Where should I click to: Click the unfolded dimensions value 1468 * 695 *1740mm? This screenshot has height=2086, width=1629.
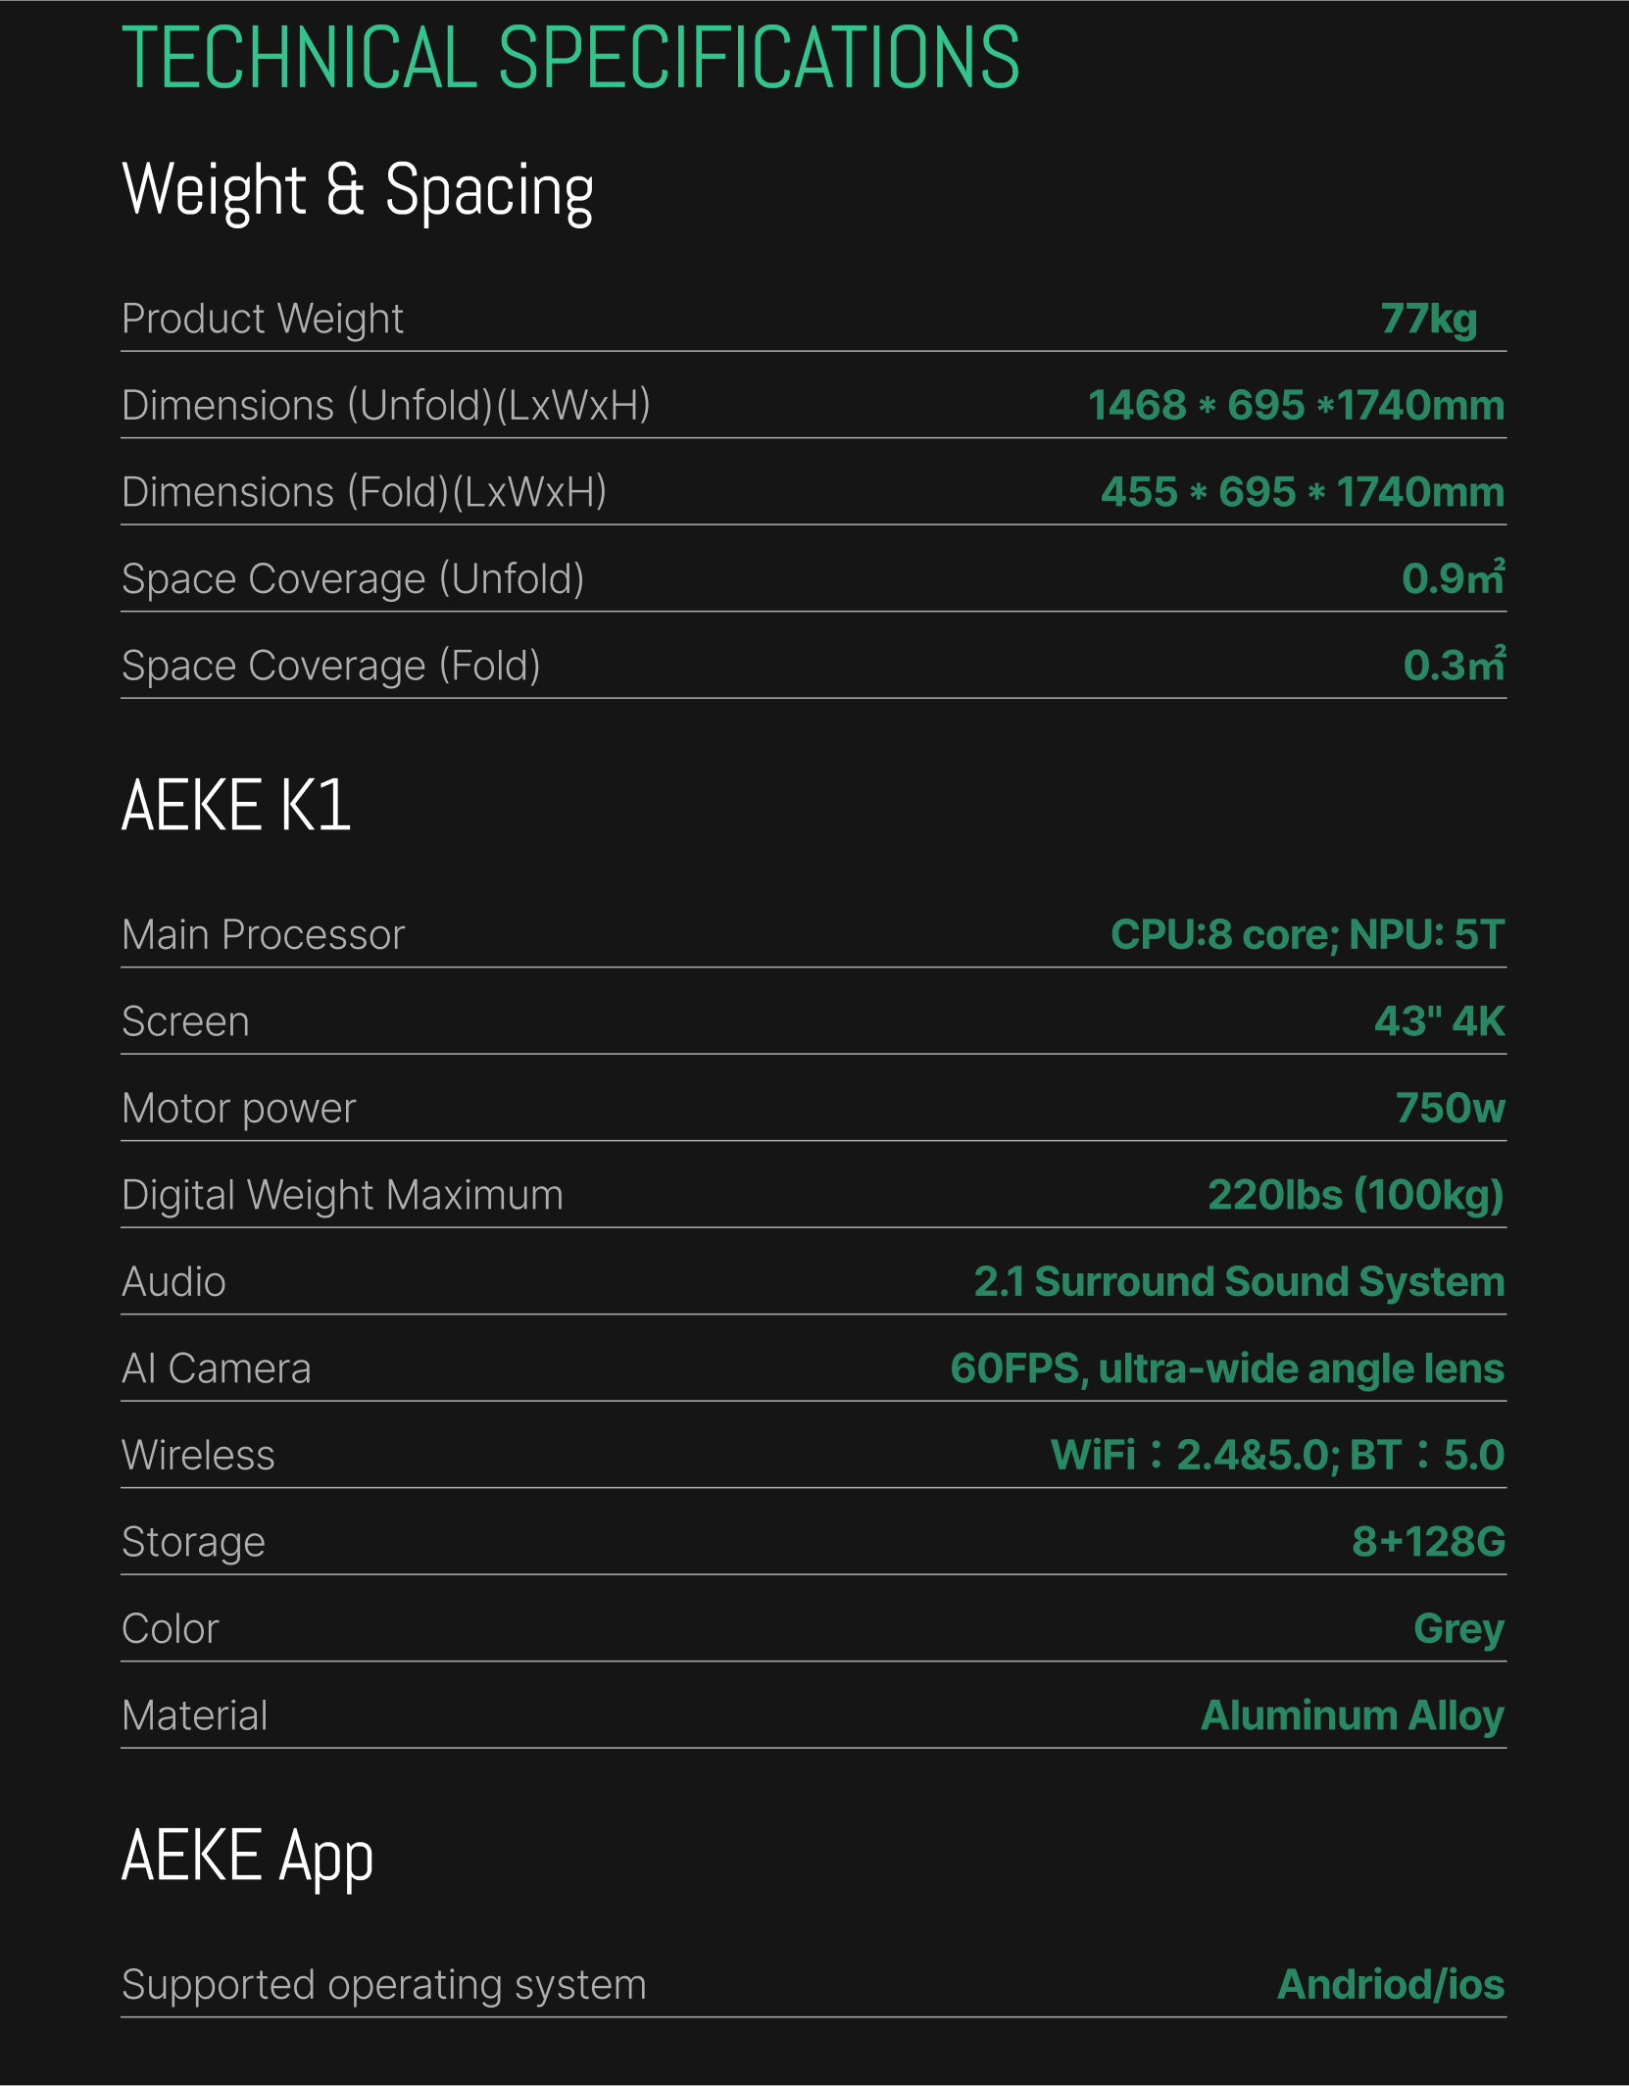(x=1296, y=406)
